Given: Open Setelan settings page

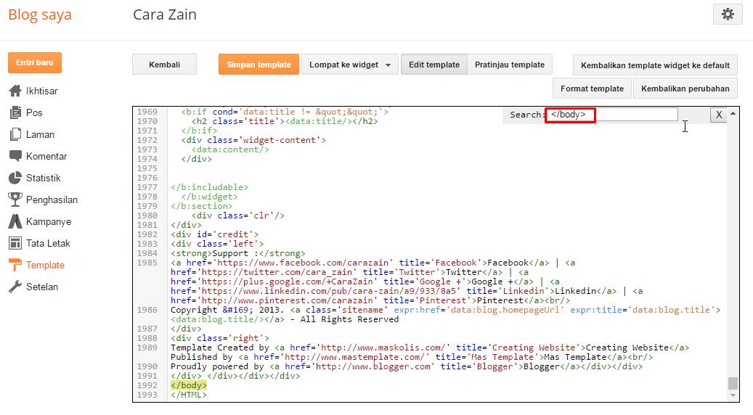Looking at the screenshot, I should point(42,287).
